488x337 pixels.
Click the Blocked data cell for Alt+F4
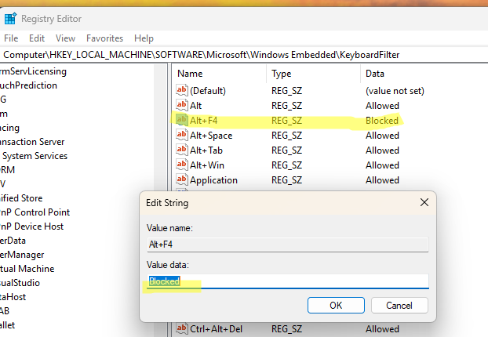382,121
